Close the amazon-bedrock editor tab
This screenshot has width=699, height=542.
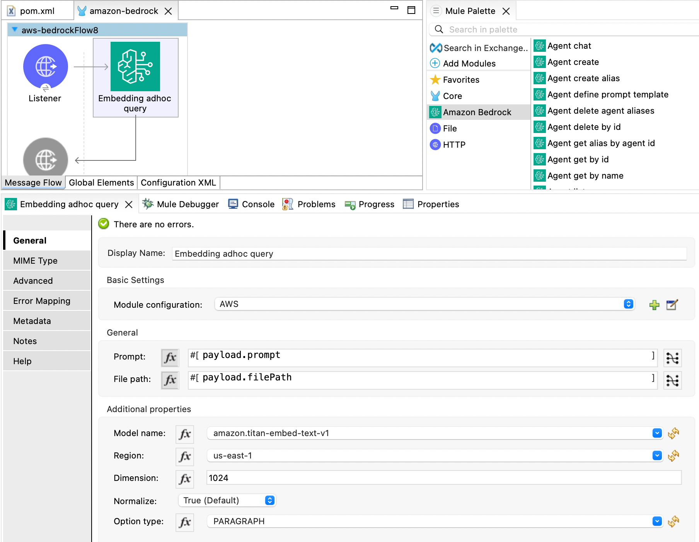[168, 11]
